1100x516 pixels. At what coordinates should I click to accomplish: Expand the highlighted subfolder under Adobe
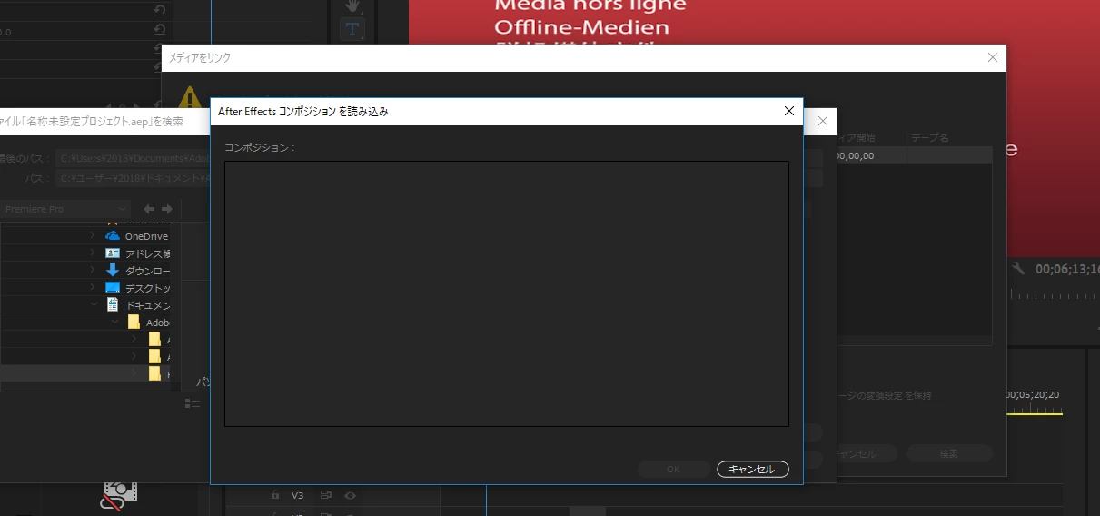tap(134, 372)
